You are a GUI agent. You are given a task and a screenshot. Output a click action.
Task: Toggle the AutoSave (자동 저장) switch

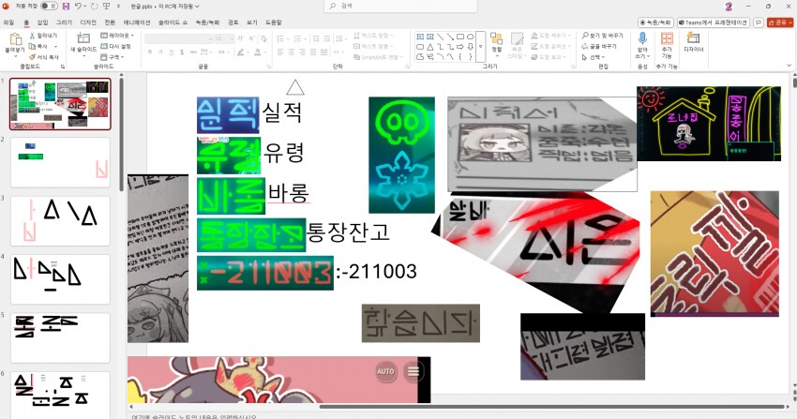50,7
